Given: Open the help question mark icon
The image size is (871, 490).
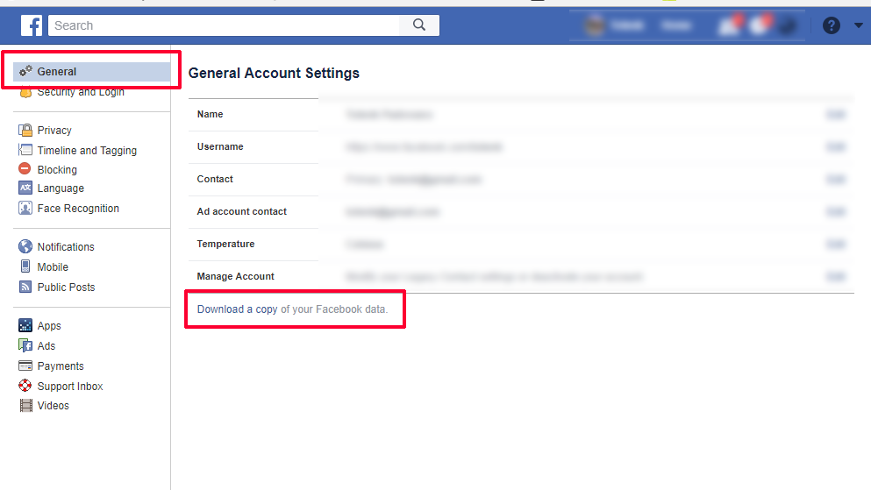Looking at the screenshot, I should point(831,25).
